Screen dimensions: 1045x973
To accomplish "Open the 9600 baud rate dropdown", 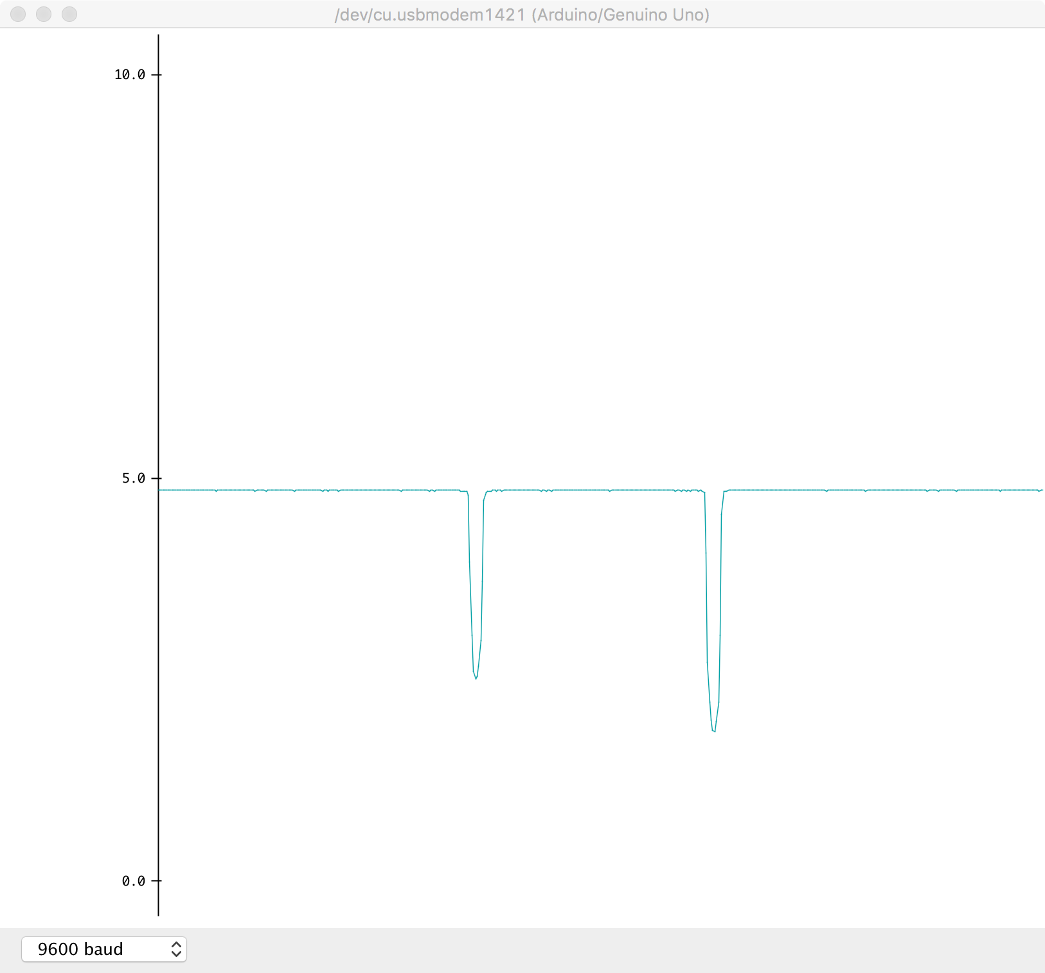I will coord(103,949).
